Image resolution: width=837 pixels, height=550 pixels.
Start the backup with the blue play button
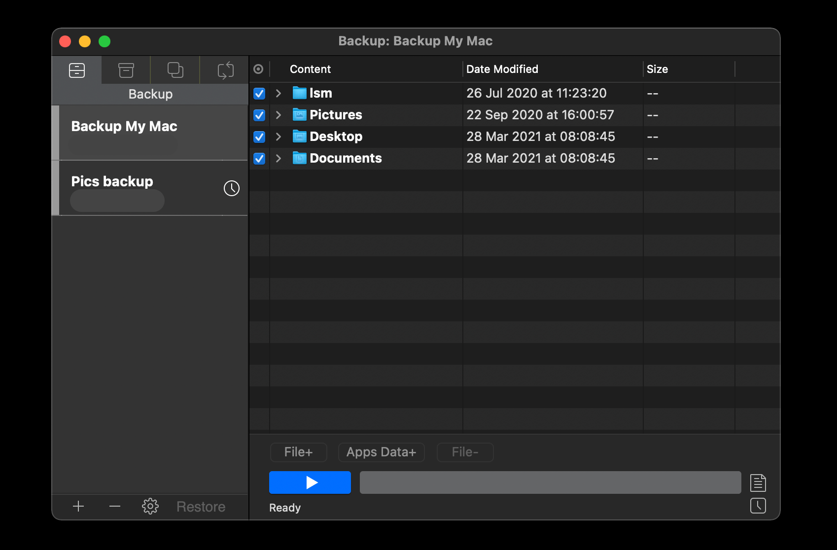310,482
